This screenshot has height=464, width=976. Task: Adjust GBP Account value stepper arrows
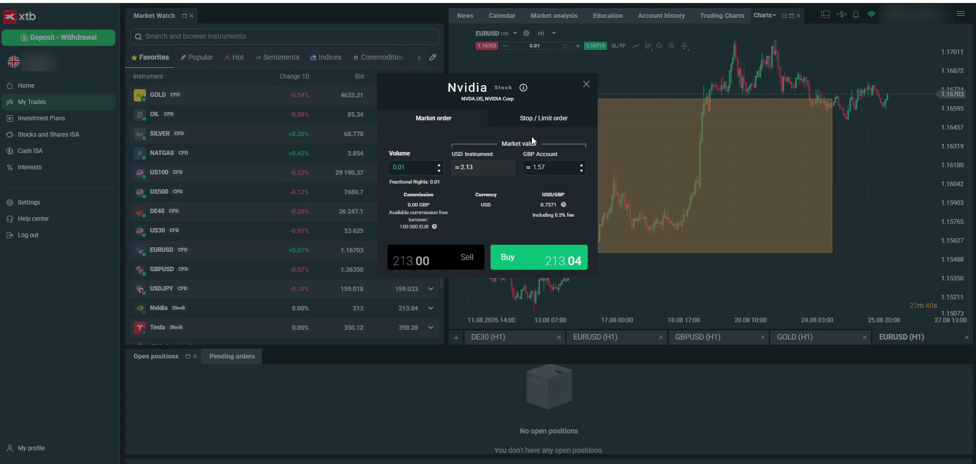581,167
